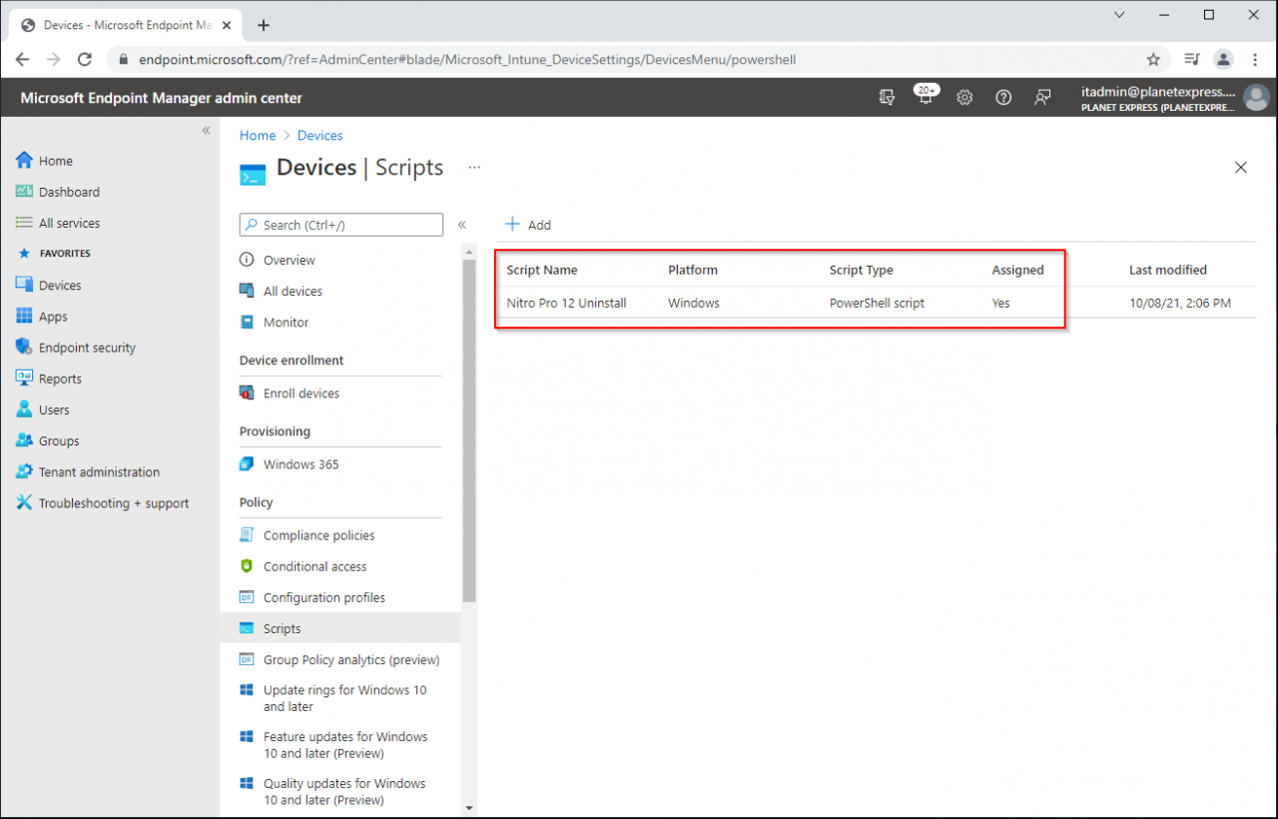
Task: Bookmark this page with the star icon
Action: tap(1153, 60)
